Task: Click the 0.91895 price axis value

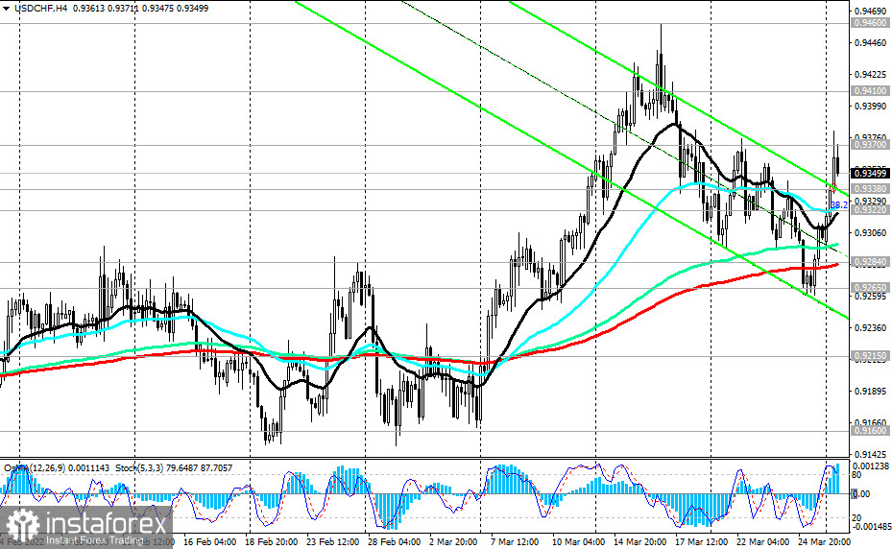Action: pos(870,392)
